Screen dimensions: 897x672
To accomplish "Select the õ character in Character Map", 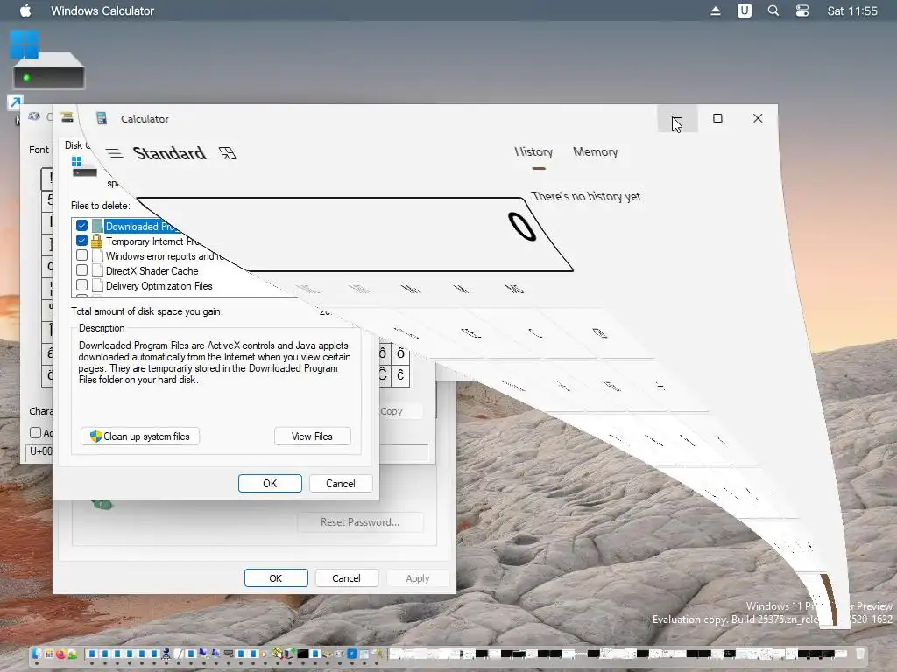I will point(400,353).
